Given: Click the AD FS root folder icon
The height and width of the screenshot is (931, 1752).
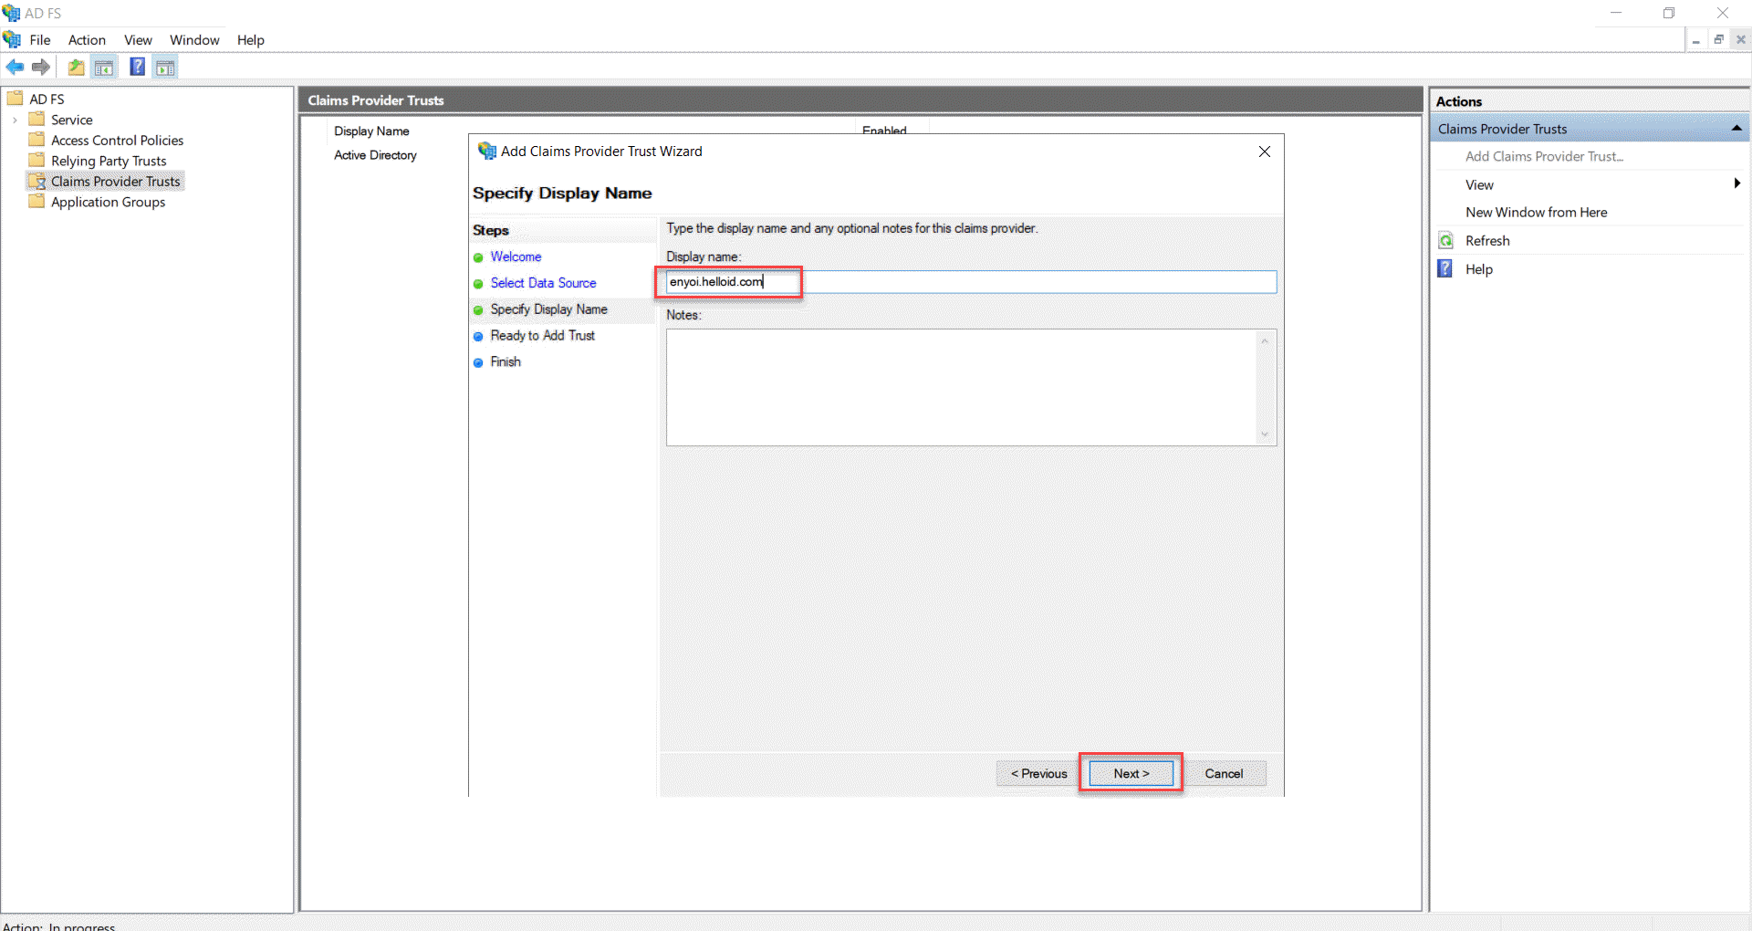Looking at the screenshot, I should 16,99.
